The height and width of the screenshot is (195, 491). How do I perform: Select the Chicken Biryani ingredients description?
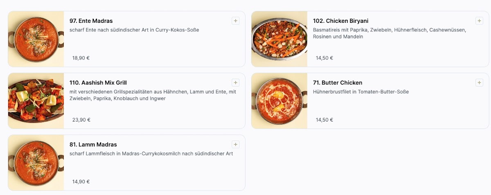tap(389, 33)
